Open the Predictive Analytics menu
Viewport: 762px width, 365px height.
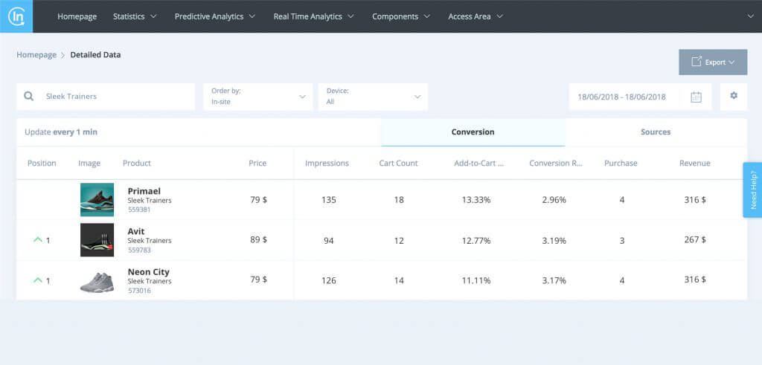[x=214, y=16]
